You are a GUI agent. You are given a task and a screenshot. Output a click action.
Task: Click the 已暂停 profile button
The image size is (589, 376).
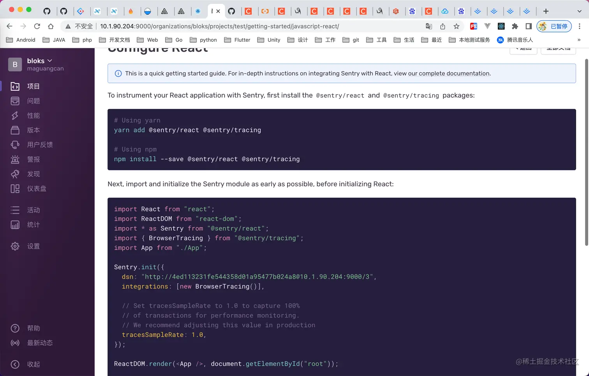click(x=554, y=26)
